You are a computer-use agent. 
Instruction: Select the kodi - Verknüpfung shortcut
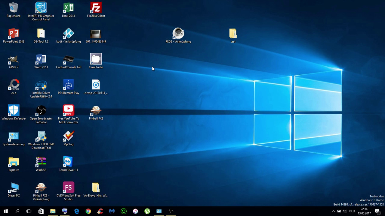pos(68,33)
